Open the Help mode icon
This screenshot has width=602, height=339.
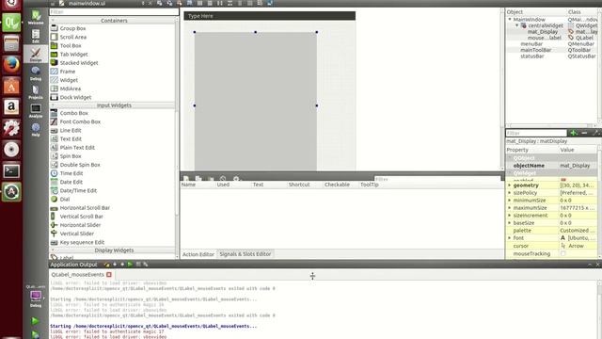point(36,130)
